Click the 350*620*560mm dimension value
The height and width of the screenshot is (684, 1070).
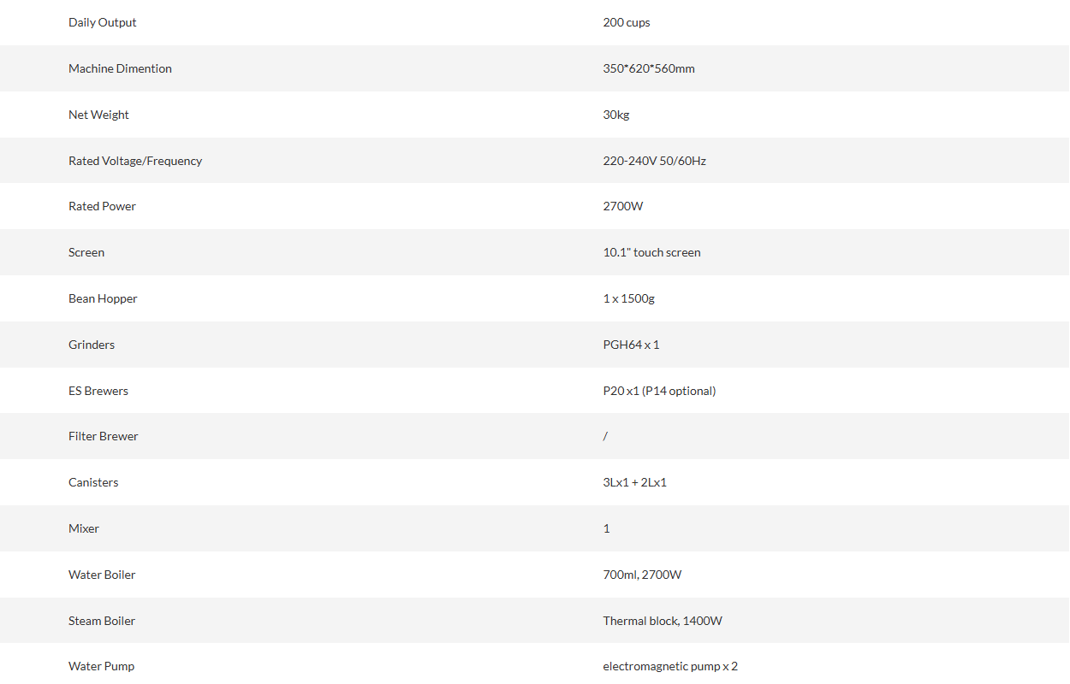click(x=648, y=68)
